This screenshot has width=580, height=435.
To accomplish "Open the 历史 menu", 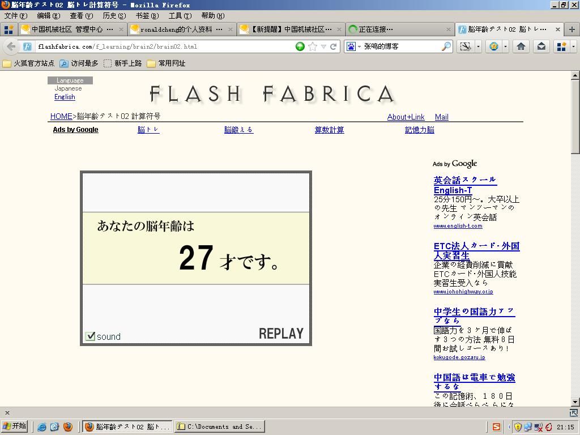I will 114,15.
